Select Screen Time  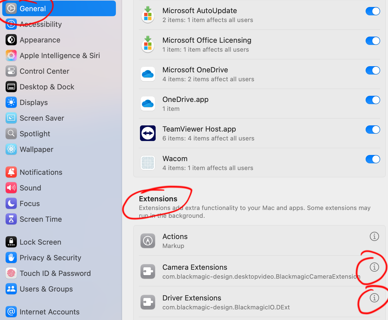pyautogui.click(x=59, y=219)
